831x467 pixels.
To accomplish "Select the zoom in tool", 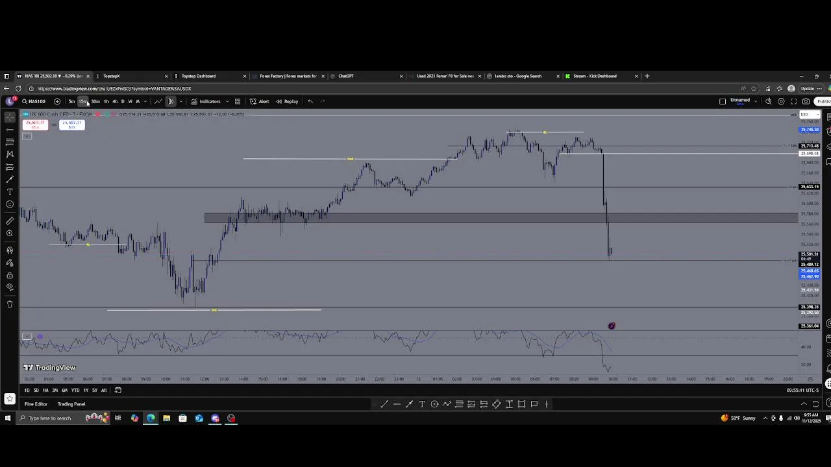I will [x=10, y=233].
